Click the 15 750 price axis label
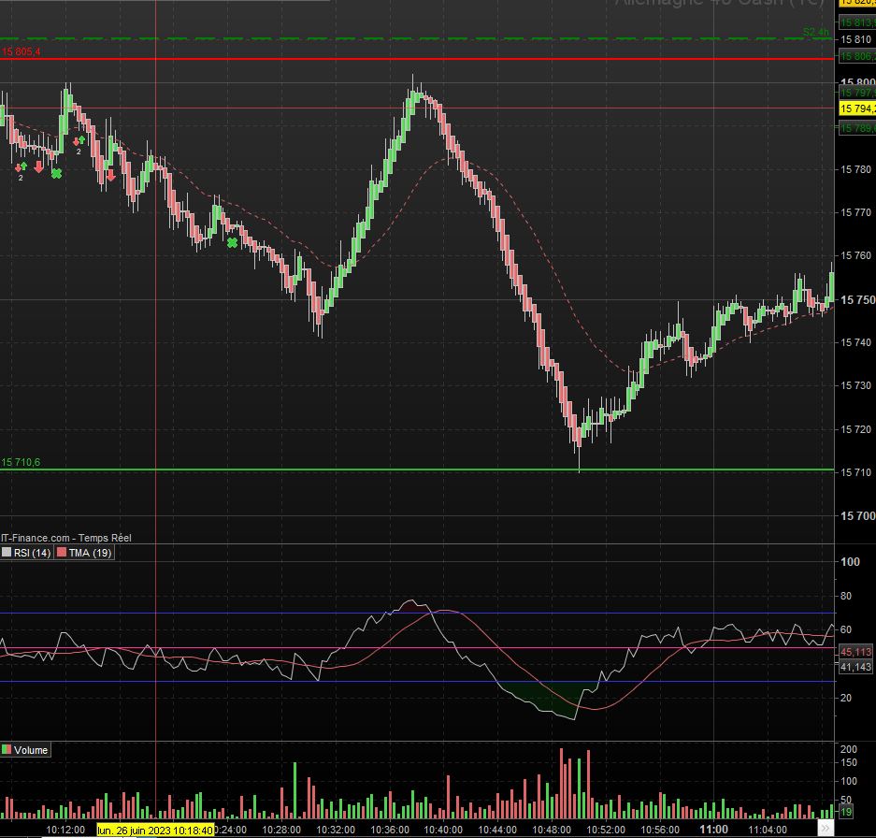 click(x=857, y=299)
